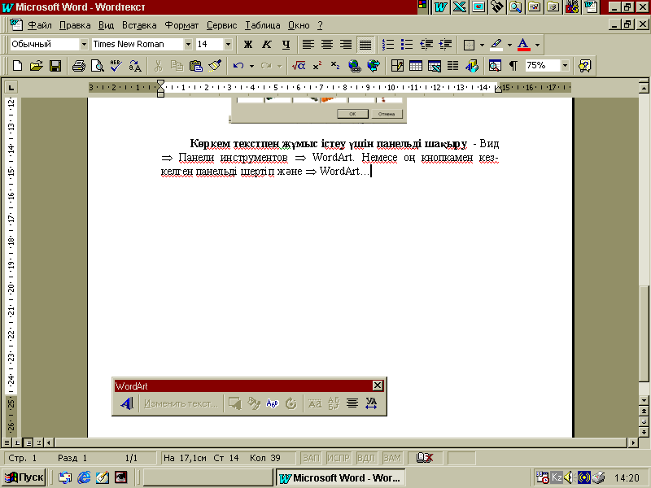The width and height of the screenshot is (651, 488).
Task: Close the WordArt toolbar
Action: [377, 386]
